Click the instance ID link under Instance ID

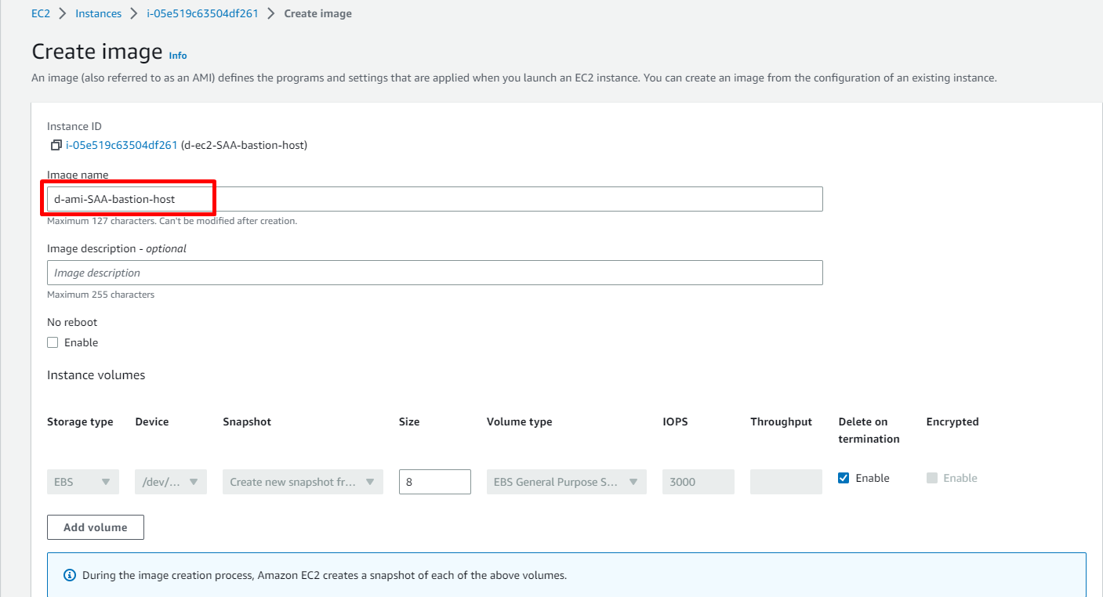(x=122, y=145)
